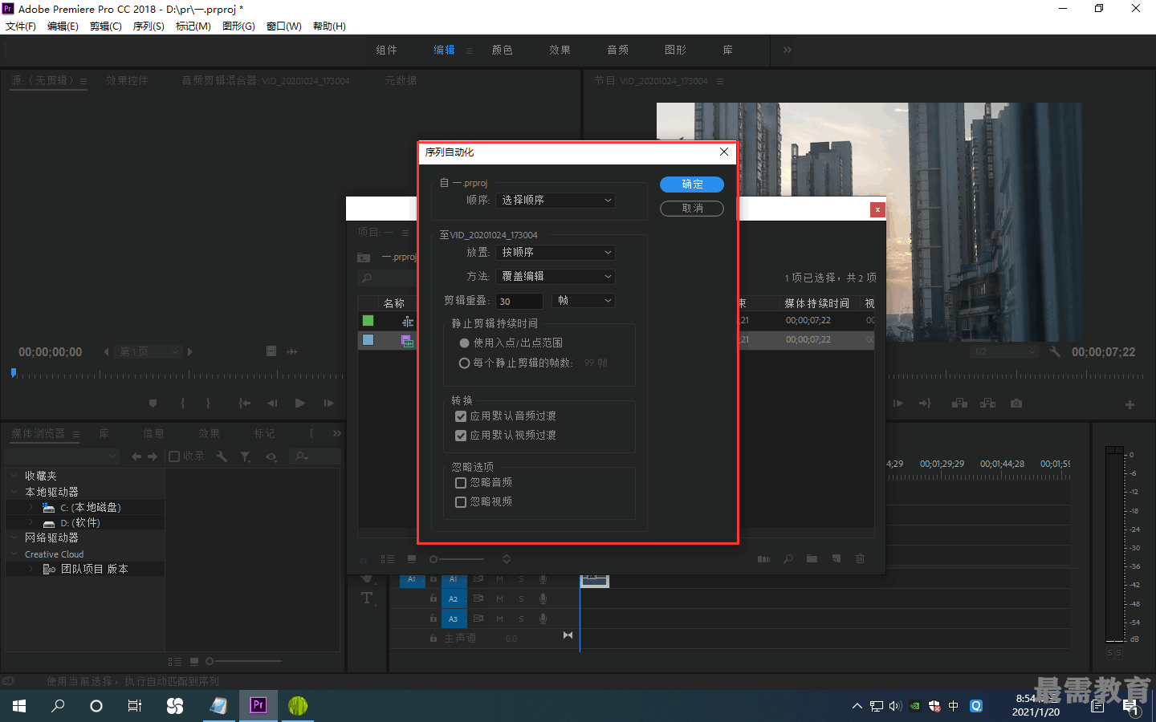Select the use in/out range radio option

tap(464, 343)
